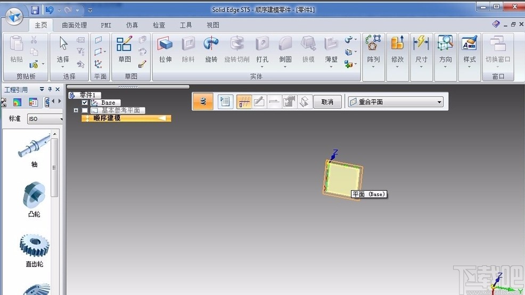The height and width of the screenshot is (295, 525).
Task: Click the sketch step icon with pencil in command bar
Action: (259, 102)
